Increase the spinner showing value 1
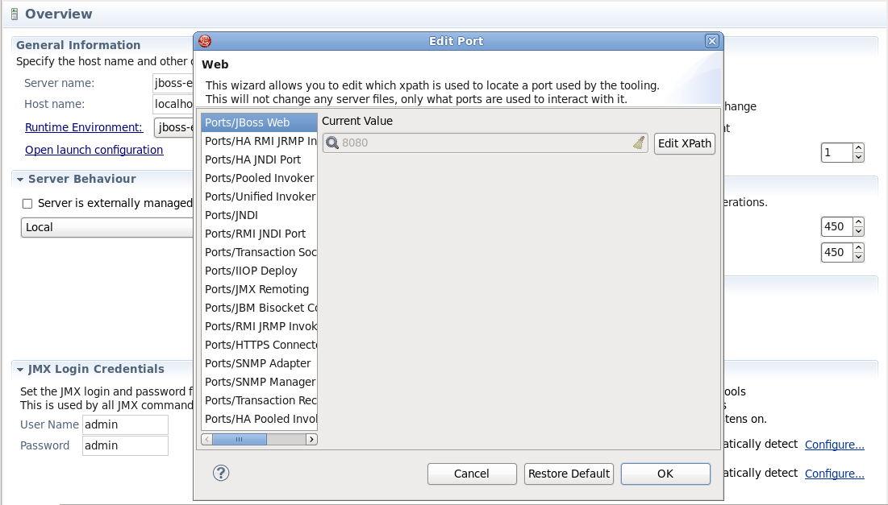The image size is (888, 505). tap(858, 148)
